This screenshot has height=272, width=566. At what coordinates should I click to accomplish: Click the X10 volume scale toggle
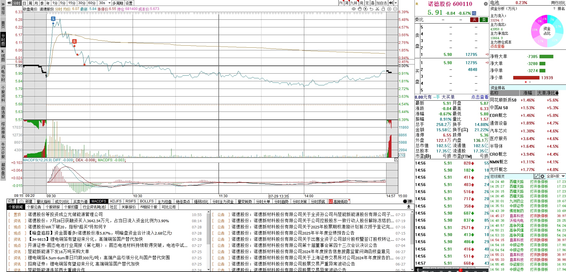[402, 155]
